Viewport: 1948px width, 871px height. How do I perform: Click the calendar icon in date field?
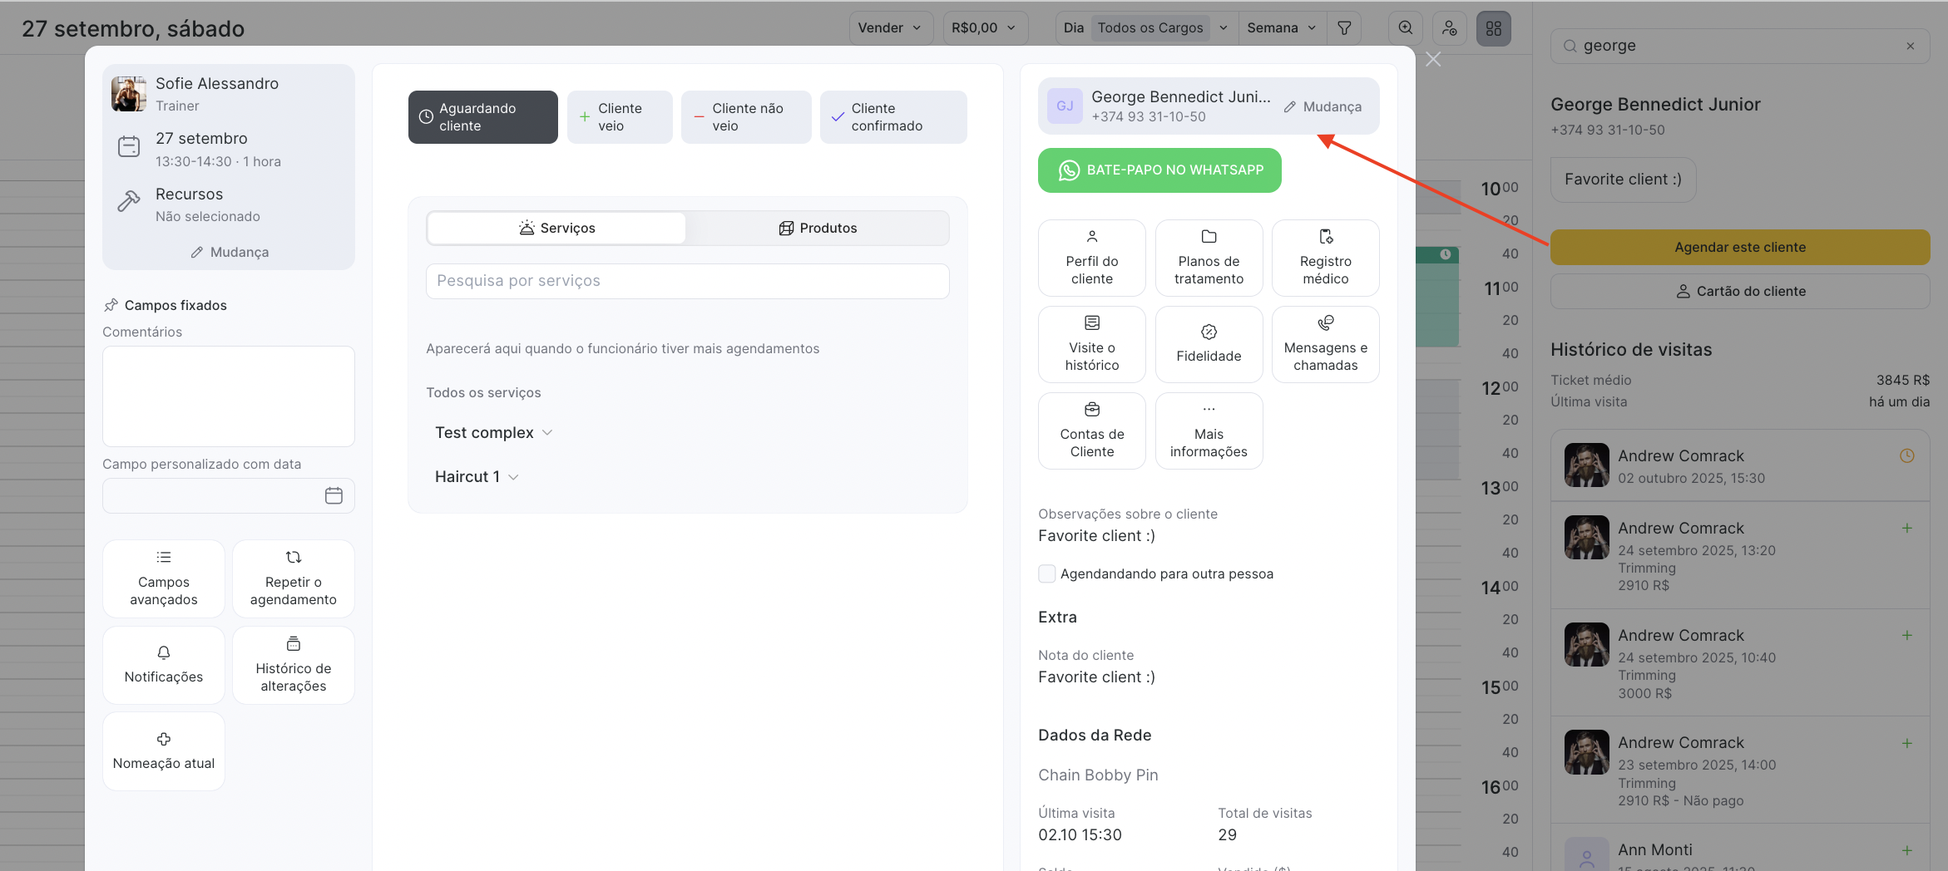(x=334, y=496)
